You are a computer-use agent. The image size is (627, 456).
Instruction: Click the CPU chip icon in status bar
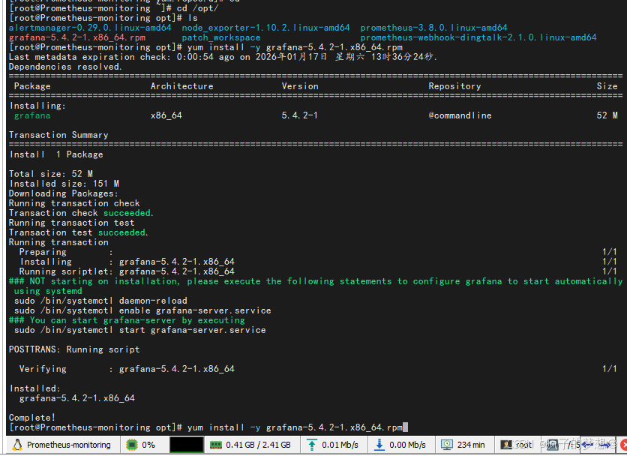click(131, 445)
